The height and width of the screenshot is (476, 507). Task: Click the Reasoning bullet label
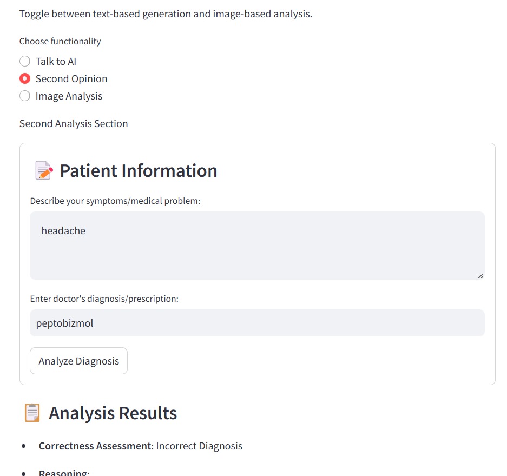(x=63, y=473)
